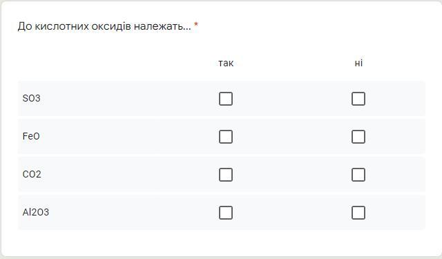Check 'так' checkbox for SO3
The width and height of the screenshot is (442, 259).
(x=226, y=99)
